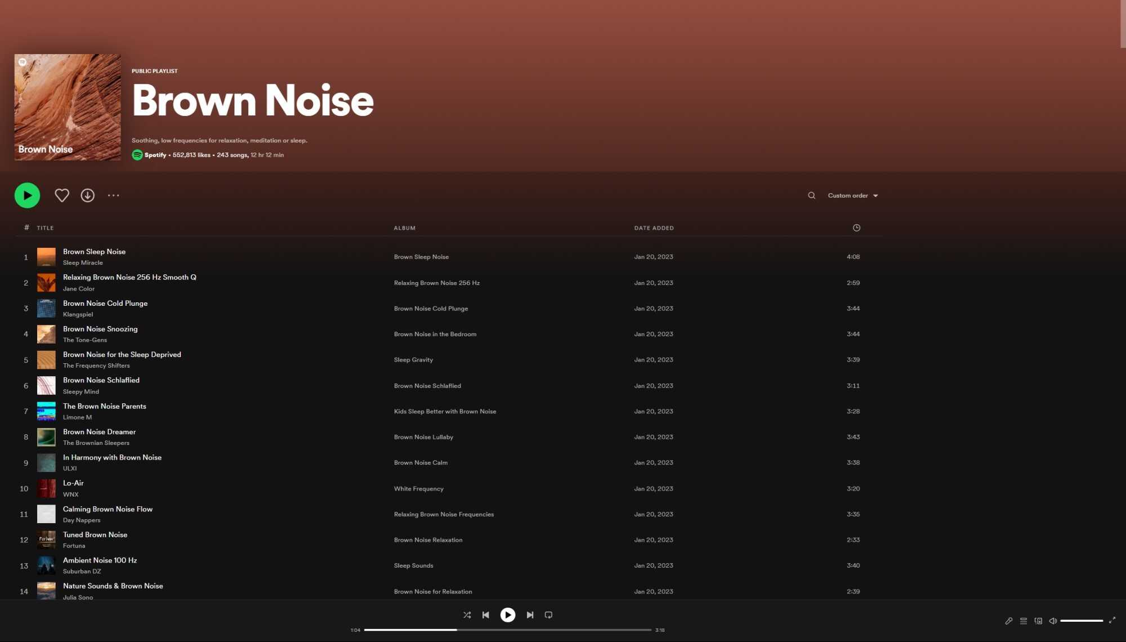1126x642 pixels.
Task: Select the track Calming Brown Noise Flow
Action: click(x=108, y=509)
